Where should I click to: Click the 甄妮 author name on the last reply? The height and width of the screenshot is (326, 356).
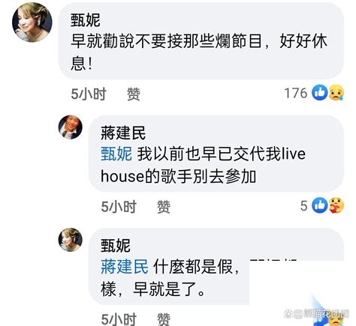click(x=116, y=246)
